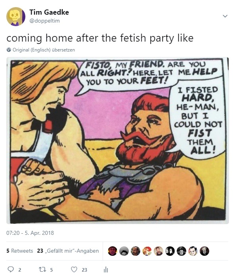The height and width of the screenshot is (278, 233).
Task: View the 5 Retweets list
Action: coord(20,251)
